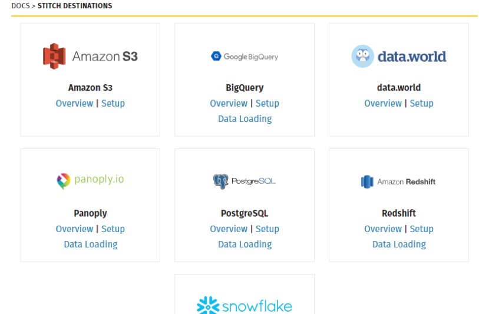The width and height of the screenshot is (479, 314).
Task: Open Redshift Overview link
Action: click(383, 229)
